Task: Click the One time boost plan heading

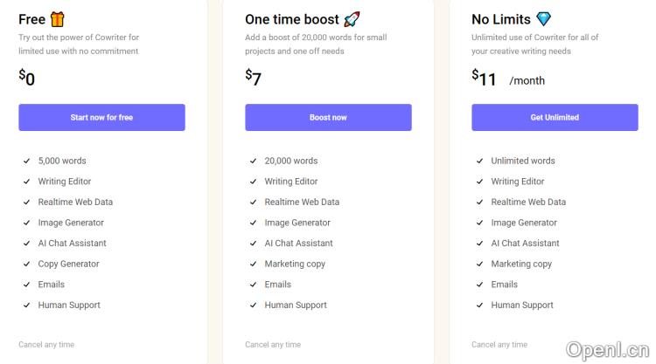Action: coord(291,19)
